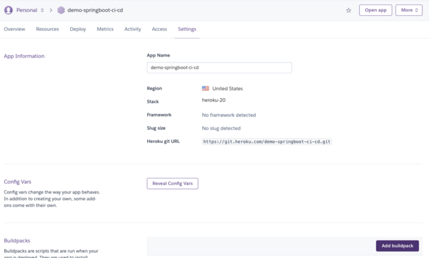Click the No framework detected text

[229, 115]
